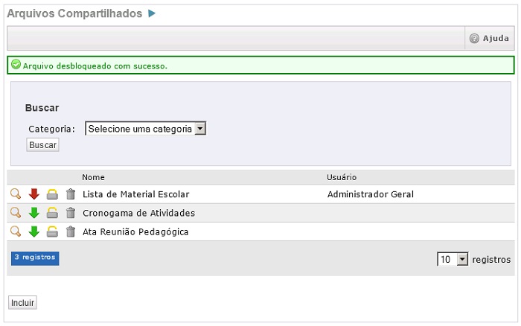Open the Ajuda help menu
Image resolution: width=521 pixels, height=326 pixels.
pyautogui.click(x=490, y=39)
